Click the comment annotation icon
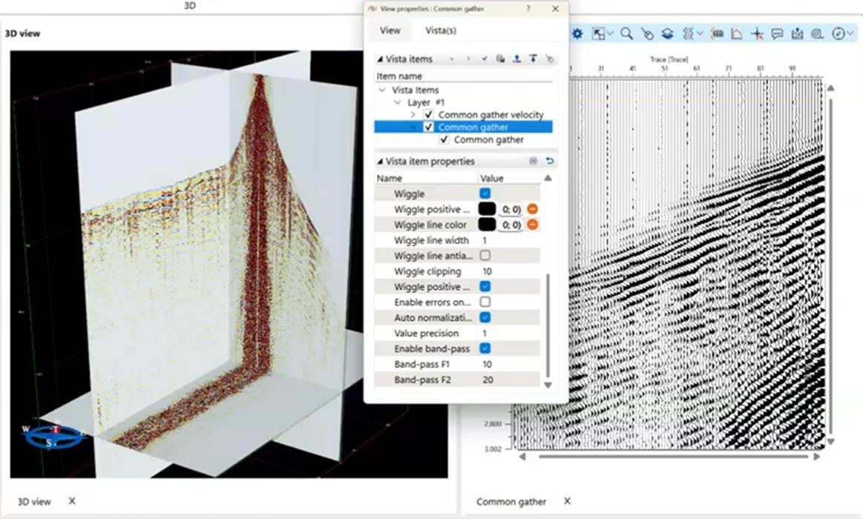863x519 pixels. pos(777,34)
